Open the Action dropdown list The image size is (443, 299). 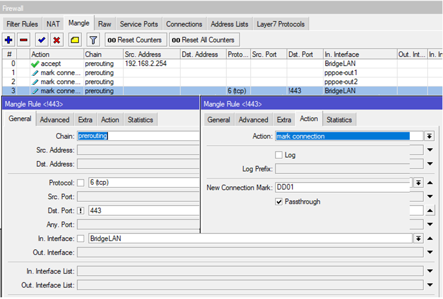[x=429, y=136]
